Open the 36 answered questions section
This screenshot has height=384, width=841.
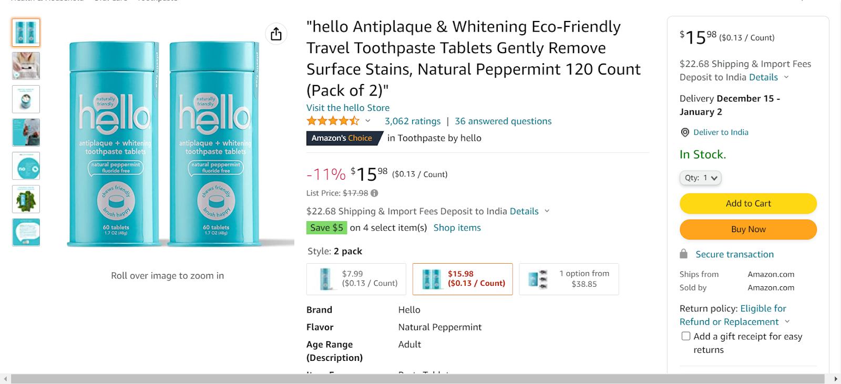pos(503,121)
